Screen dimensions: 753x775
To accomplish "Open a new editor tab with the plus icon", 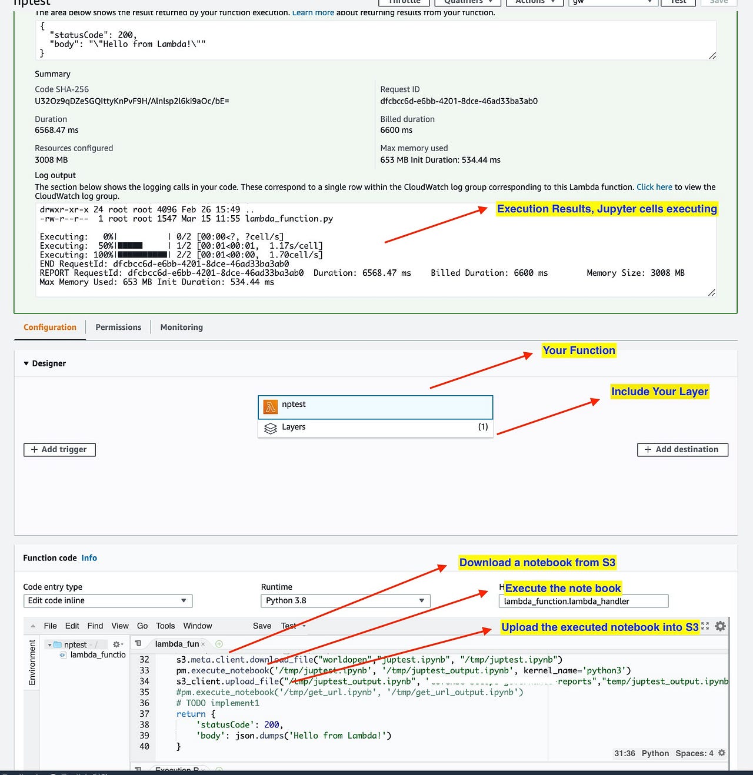I will [218, 644].
